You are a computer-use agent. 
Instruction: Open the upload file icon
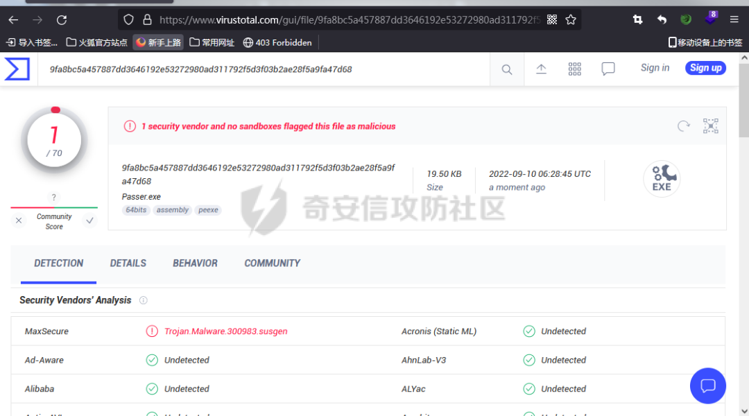pyautogui.click(x=541, y=69)
